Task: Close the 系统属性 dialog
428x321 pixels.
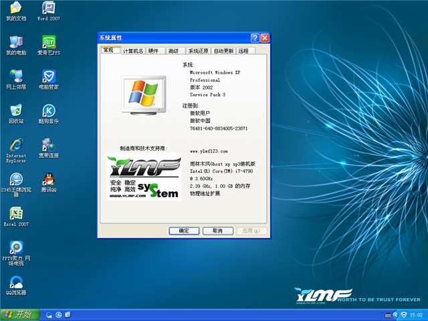Action: (265, 38)
